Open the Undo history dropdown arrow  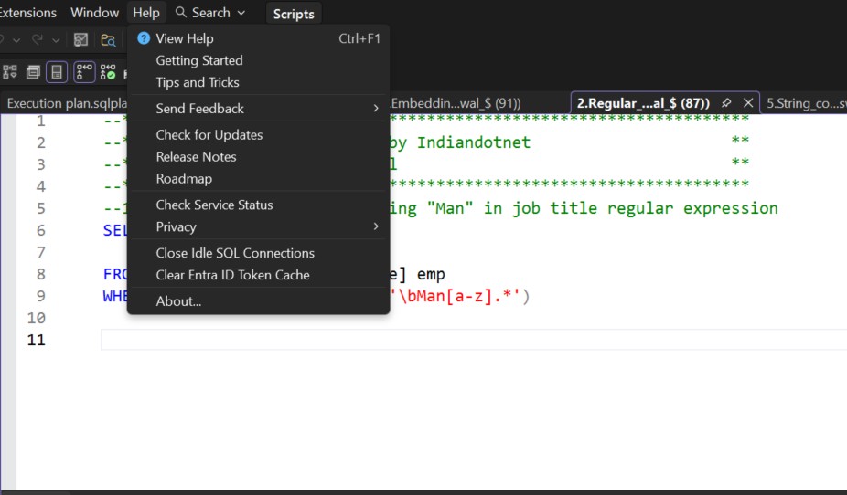(x=16, y=40)
